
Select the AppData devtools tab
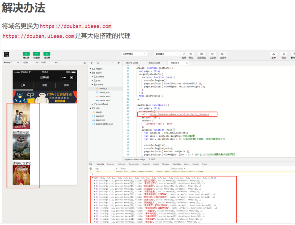[177, 164]
